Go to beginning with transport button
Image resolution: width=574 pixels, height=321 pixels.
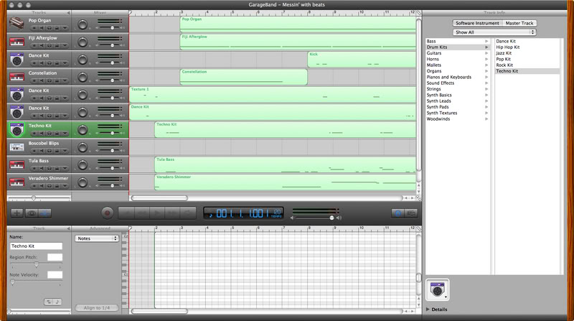point(127,213)
